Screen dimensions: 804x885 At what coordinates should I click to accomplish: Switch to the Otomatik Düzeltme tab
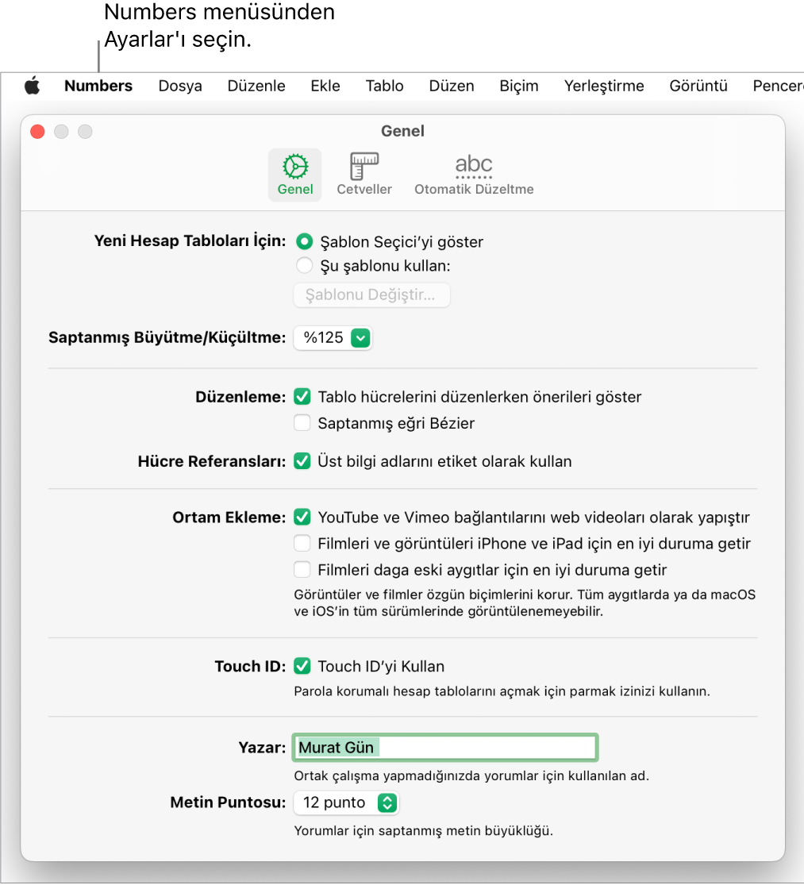pos(474,175)
